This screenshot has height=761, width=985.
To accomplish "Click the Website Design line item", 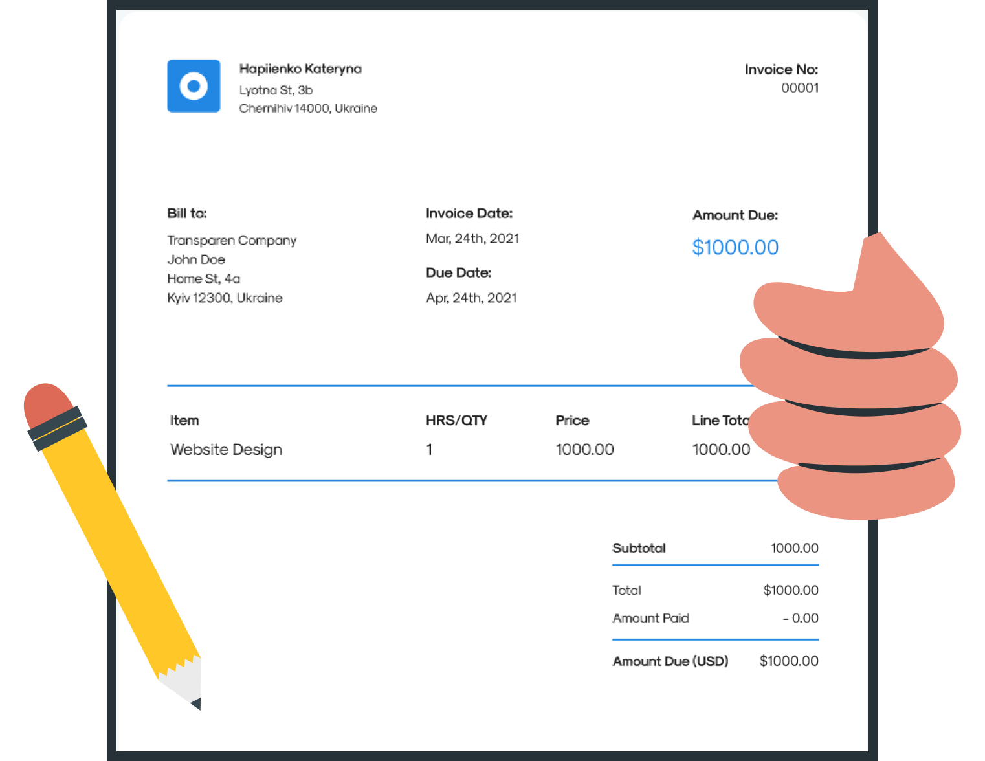I will click(x=225, y=449).
